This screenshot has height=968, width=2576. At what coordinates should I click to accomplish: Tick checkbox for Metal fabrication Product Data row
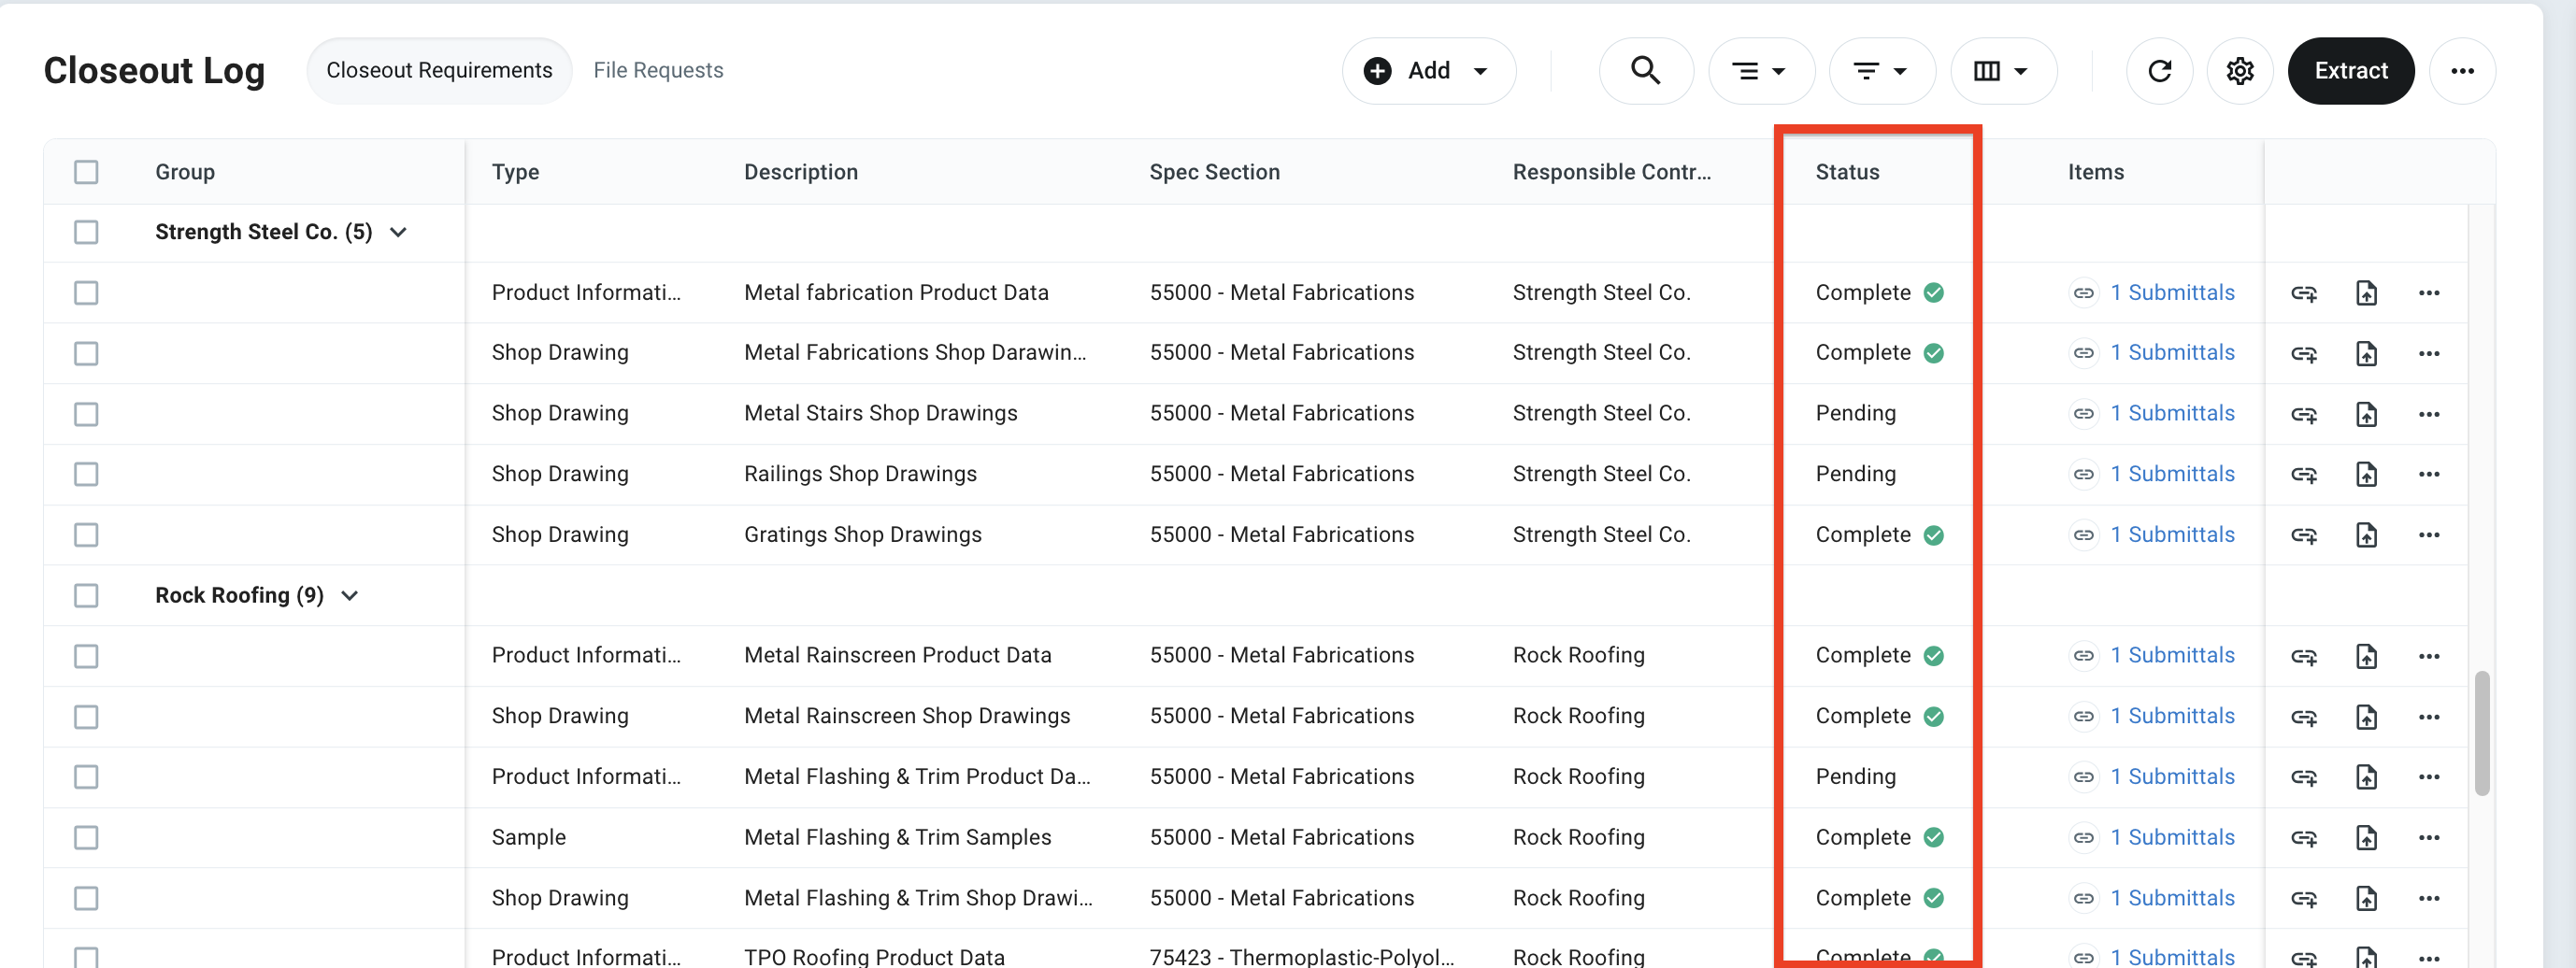tap(86, 293)
